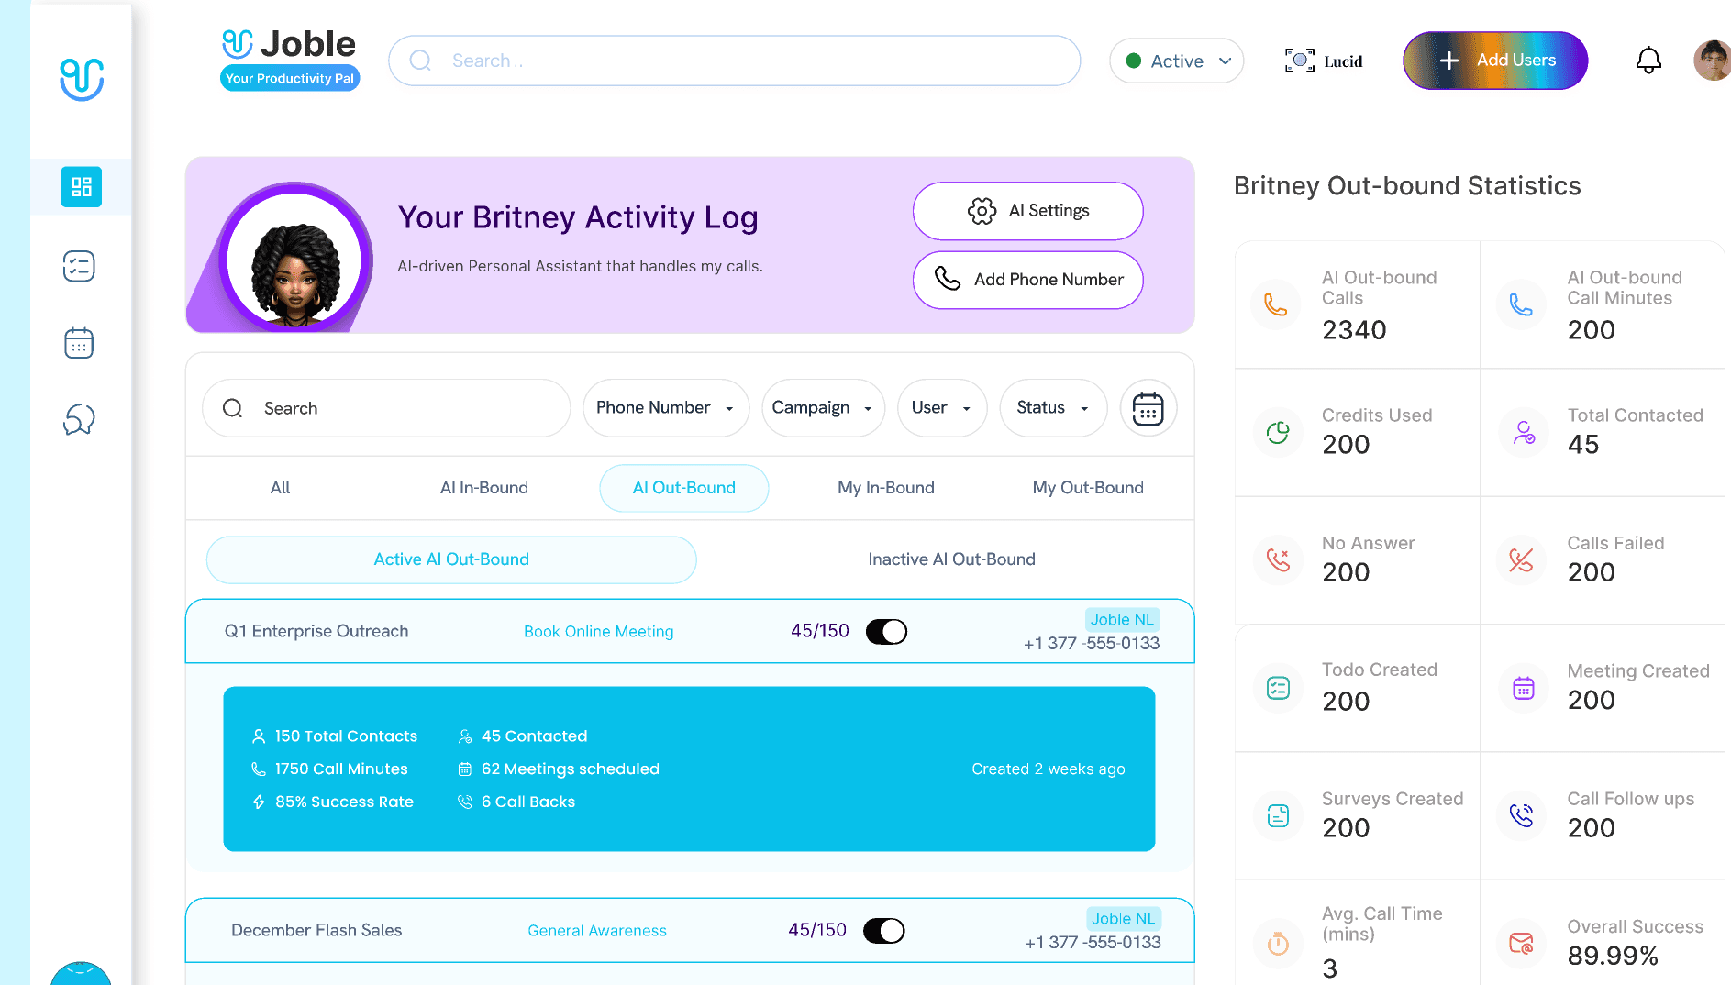Open the General Awareness link
This screenshot has height=985, width=1731.
[x=597, y=931]
